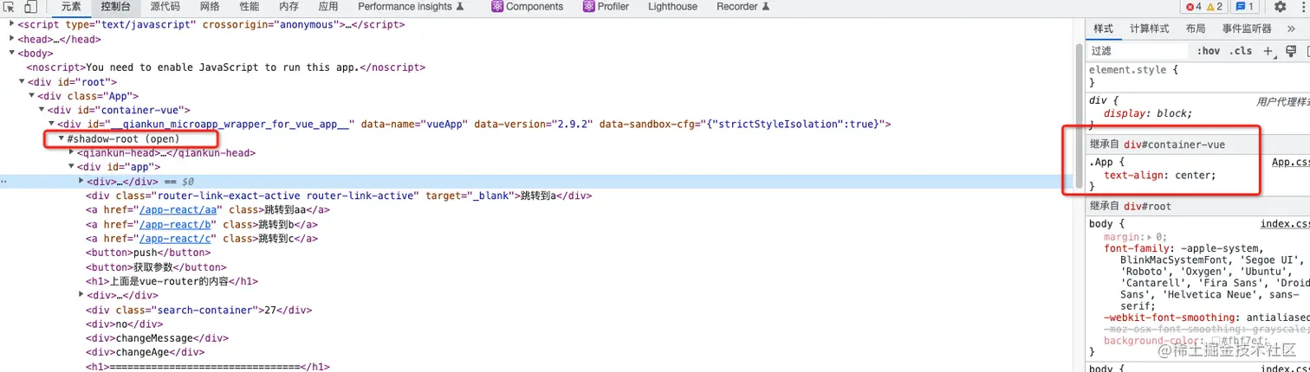Select the 事件监听器 sidebar tab
The image size is (1310, 372).
1247,29
